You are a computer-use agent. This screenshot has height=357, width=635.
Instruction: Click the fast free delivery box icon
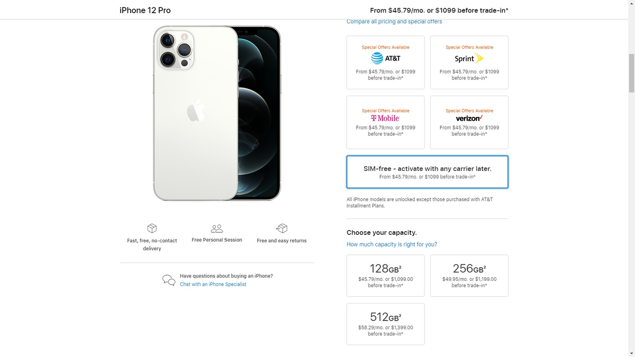(x=152, y=228)
